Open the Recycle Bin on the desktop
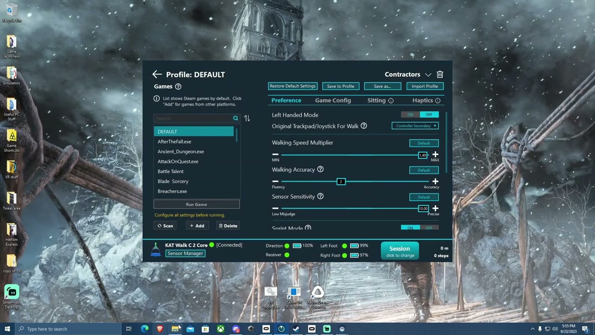This screenshot has width=595, height=335. point(12,13)
